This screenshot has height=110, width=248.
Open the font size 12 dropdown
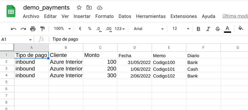pos(181,29)
